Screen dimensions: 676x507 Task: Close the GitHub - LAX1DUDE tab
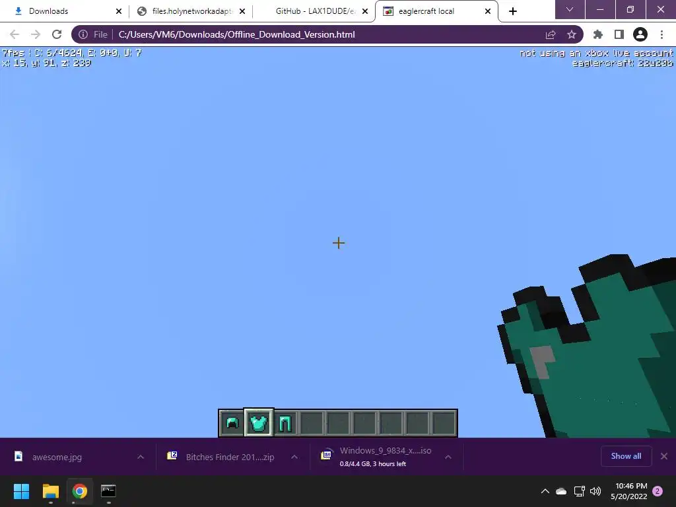coord(365,11)
